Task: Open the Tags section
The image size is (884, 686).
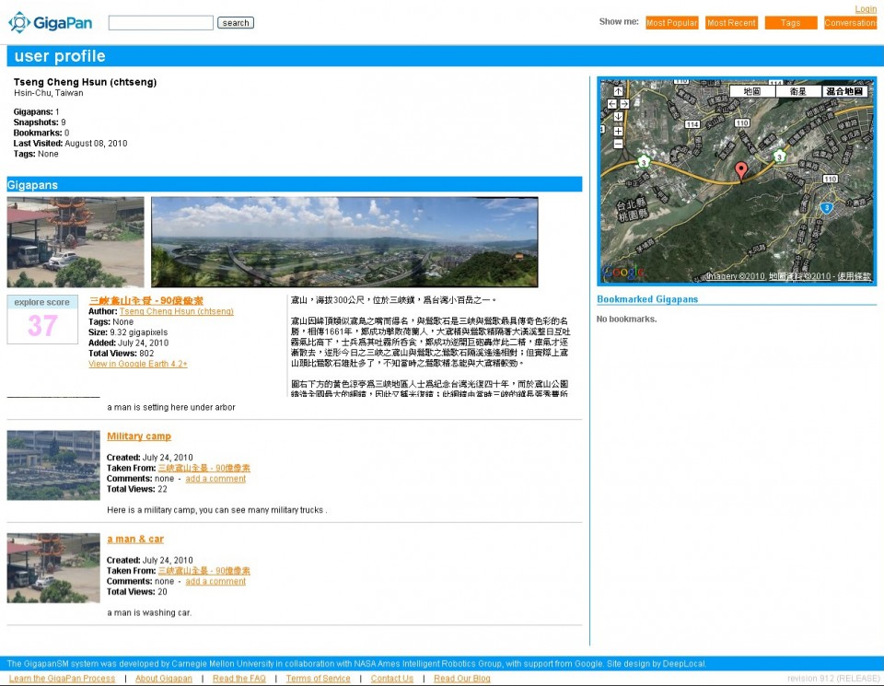Action: pos(790,23)
